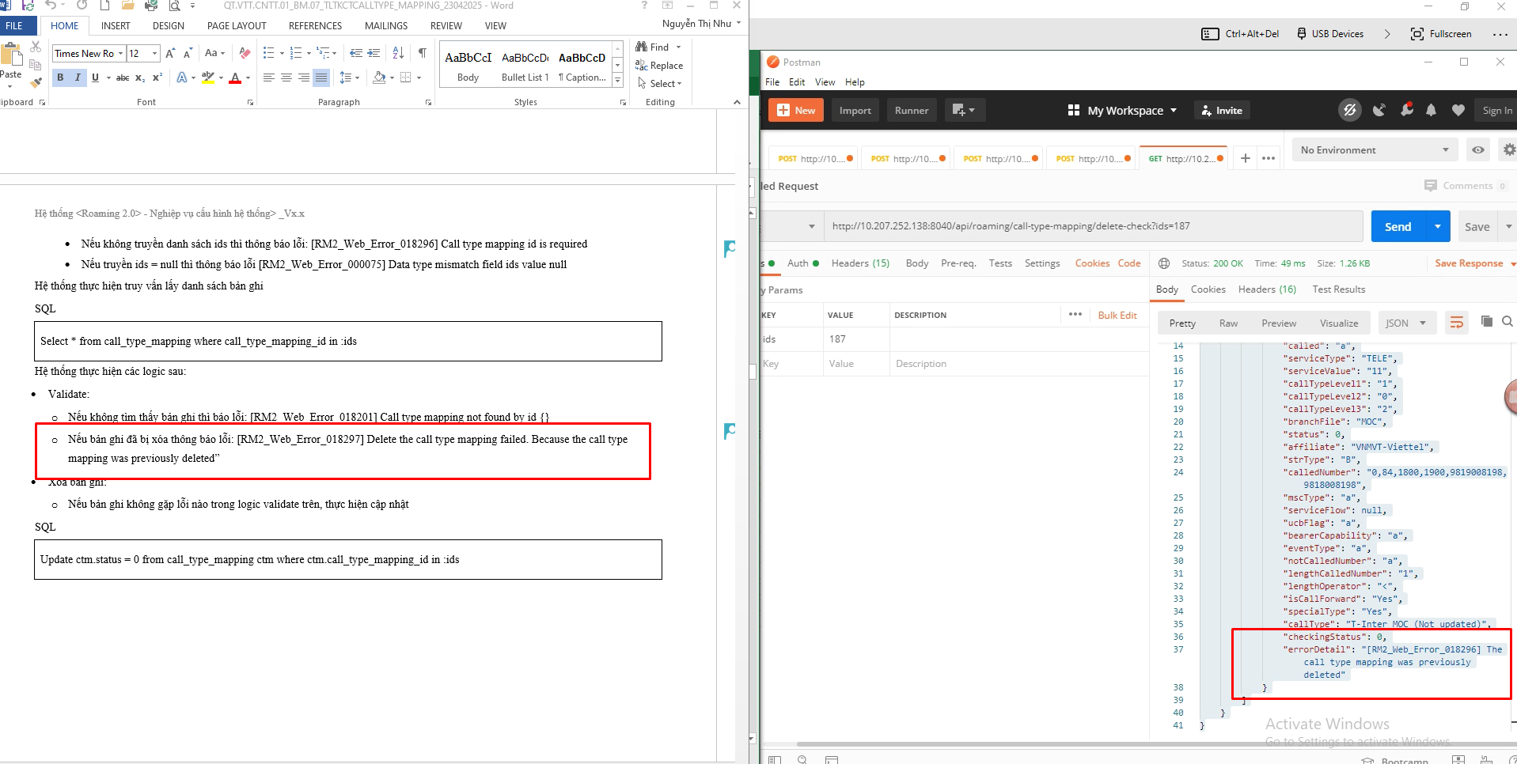Click the Postman heart icon
The image size is (1517, 764).
(x=1458, y=111)
